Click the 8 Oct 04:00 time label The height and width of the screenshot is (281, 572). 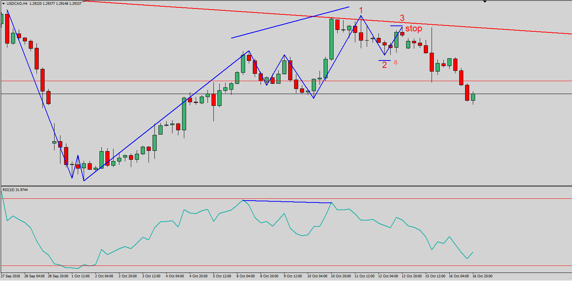[x=246, y=276]
